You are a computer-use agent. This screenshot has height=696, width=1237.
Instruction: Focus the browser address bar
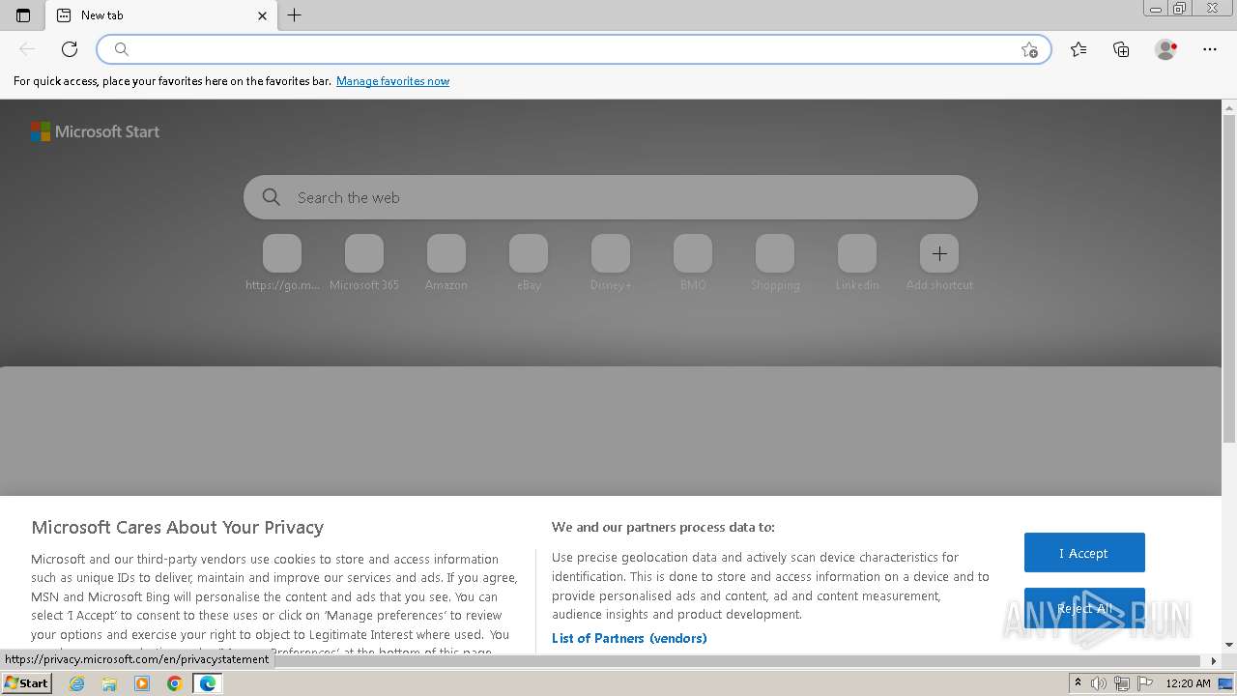click(574, 49)
